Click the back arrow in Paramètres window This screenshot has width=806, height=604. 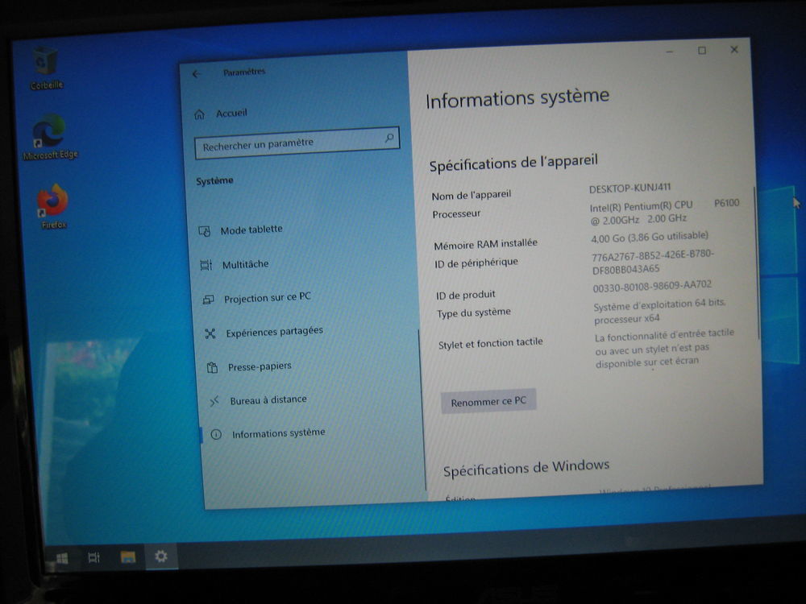197,74
